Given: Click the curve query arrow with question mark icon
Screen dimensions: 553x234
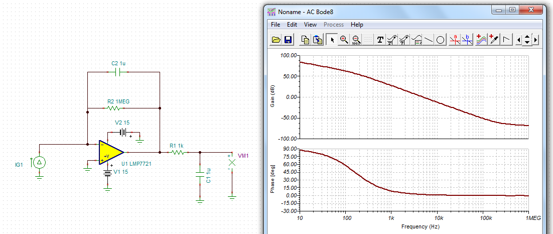Looking at the screenshot, I should 404,40.
